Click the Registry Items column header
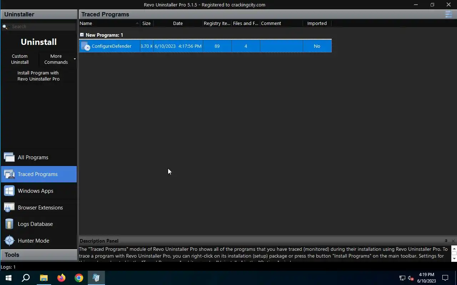This screenshot has height=285, width=457. click(x=217, y=23)
